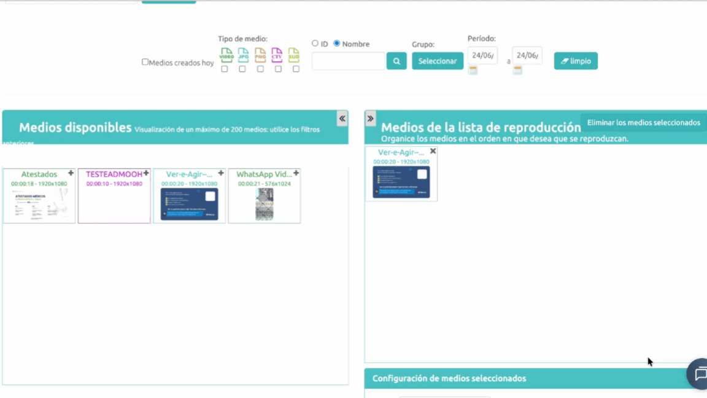Viewport: 707px width, 398px height.
Task: Click the limpio clear filters button
Action: (x=576, y=61)
